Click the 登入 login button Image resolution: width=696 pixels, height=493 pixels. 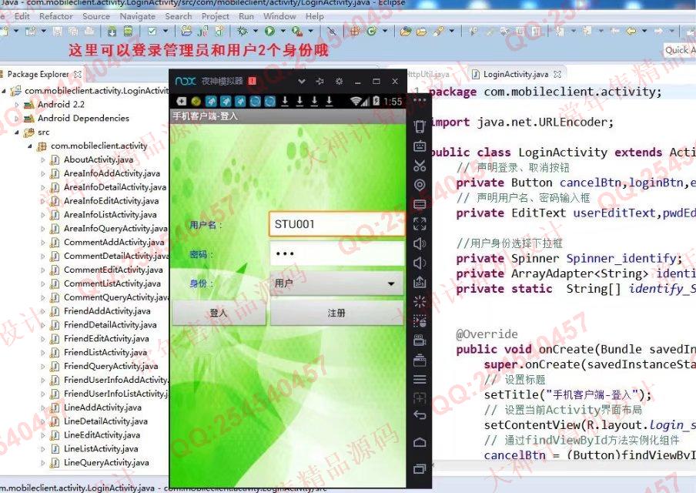(x=219, y=313)
